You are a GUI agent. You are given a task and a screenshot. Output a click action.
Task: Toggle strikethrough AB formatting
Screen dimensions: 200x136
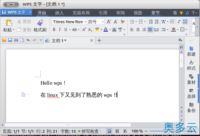click(74, 30)
